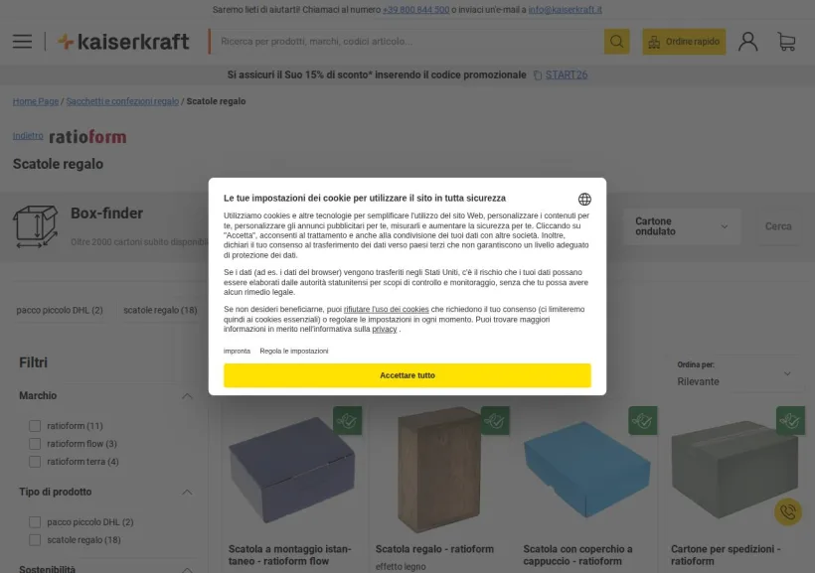Open the dark blue instant-assembly box image
This screenshot has width=815, height=573.
(x=292, y=470)
